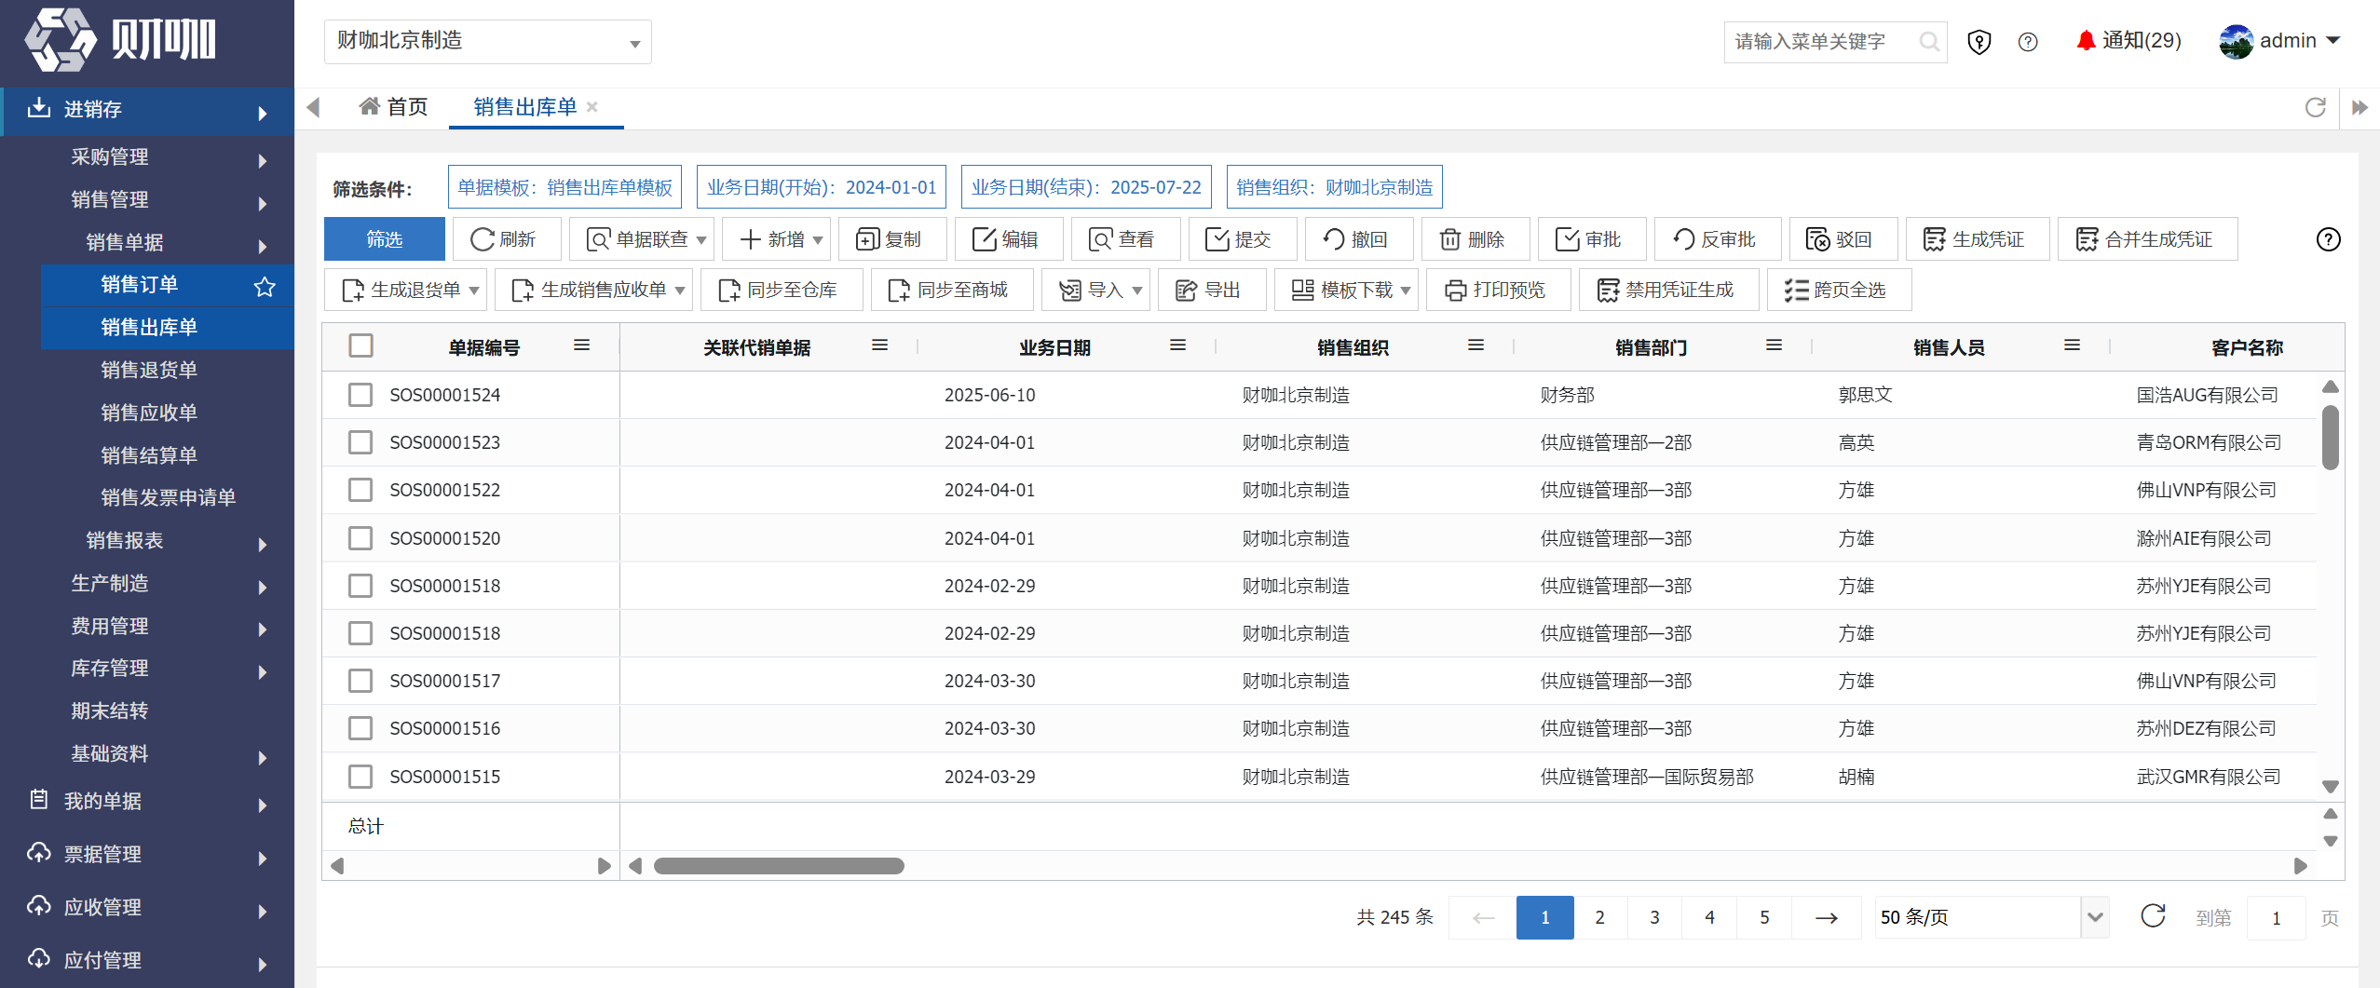This screenshot has height=988, width=2380.
Task: Open the help question mark icon in header
Action: (x=2028, y=42)
